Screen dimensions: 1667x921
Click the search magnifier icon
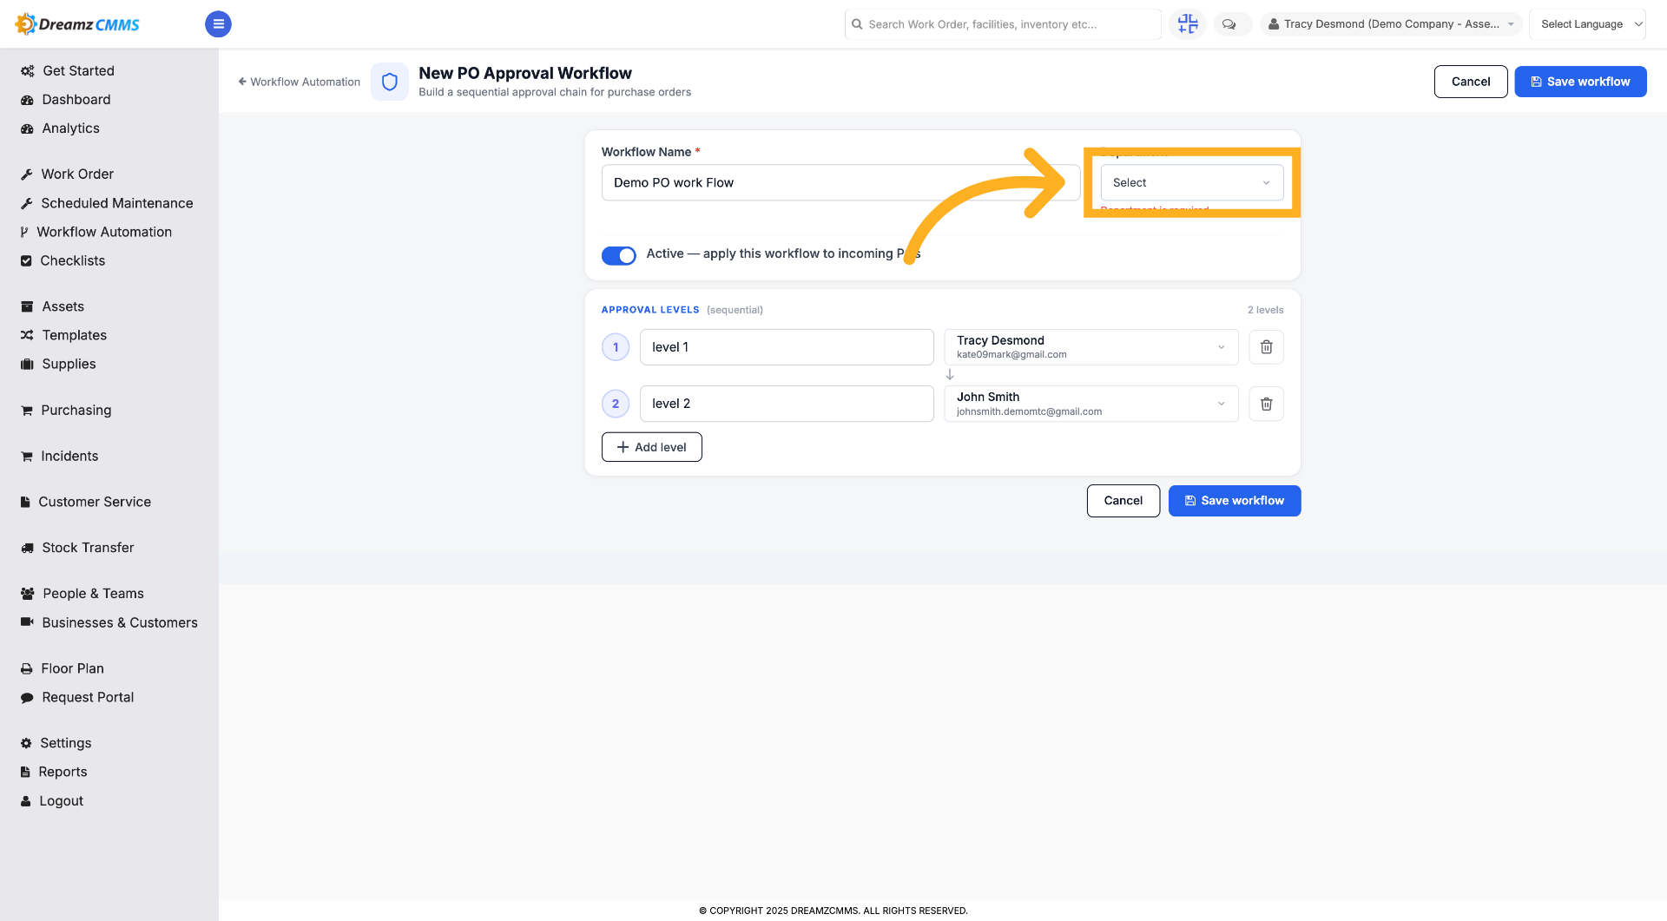click(x=857, y=24)
